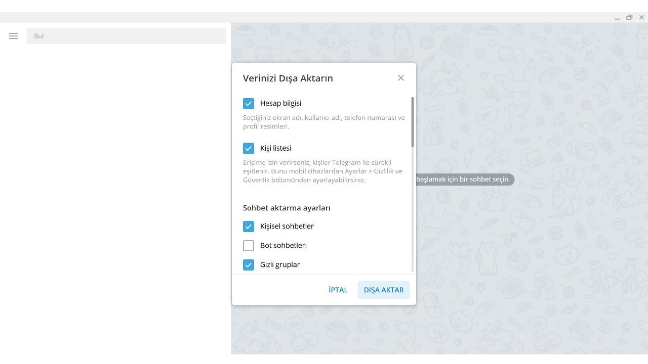Restore down the Telegram window
This screenshot has height=364, width=648.
629,18
